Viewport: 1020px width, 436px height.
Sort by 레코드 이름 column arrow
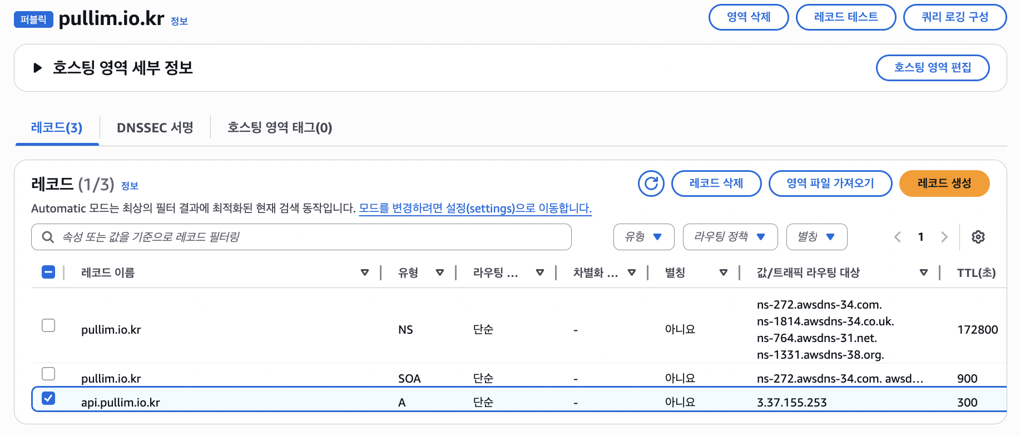[365, 272]
